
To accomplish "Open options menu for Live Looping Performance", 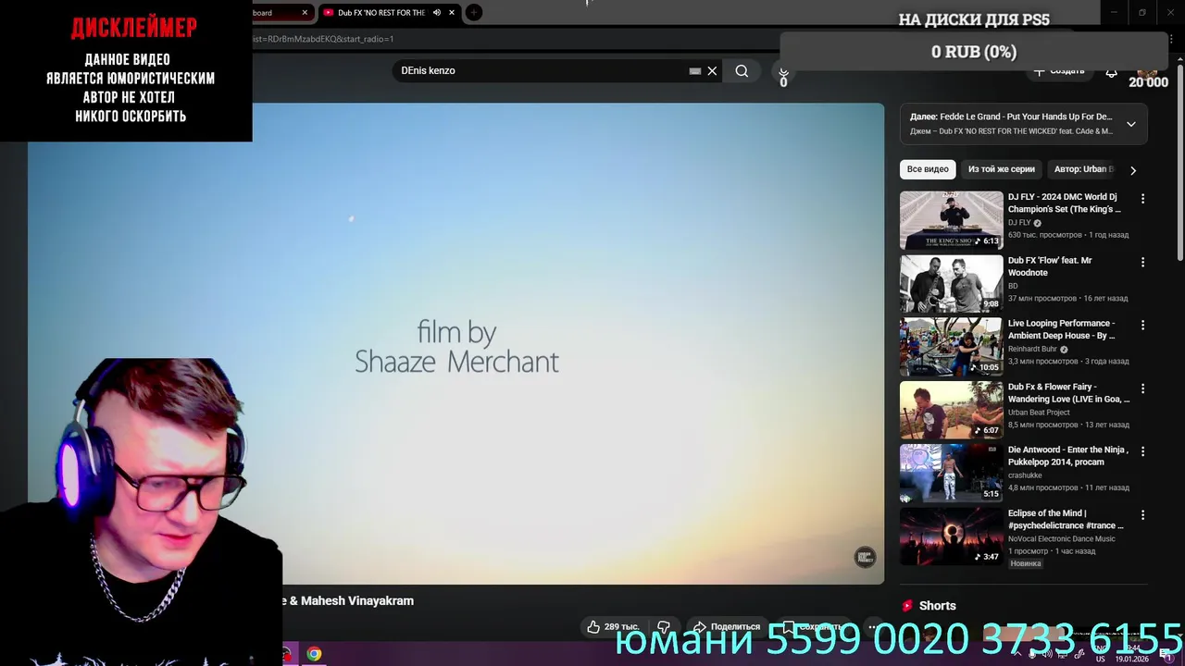I will [1142, 326].
